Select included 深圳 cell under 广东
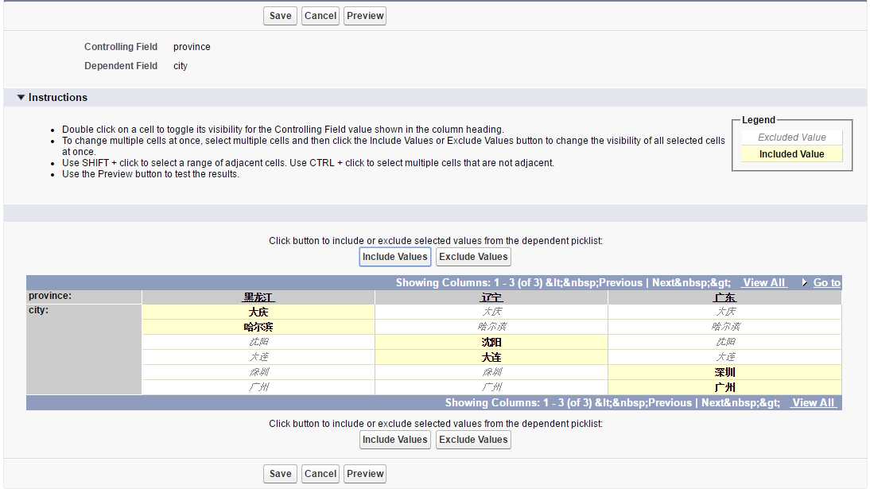 click(725, 372)
